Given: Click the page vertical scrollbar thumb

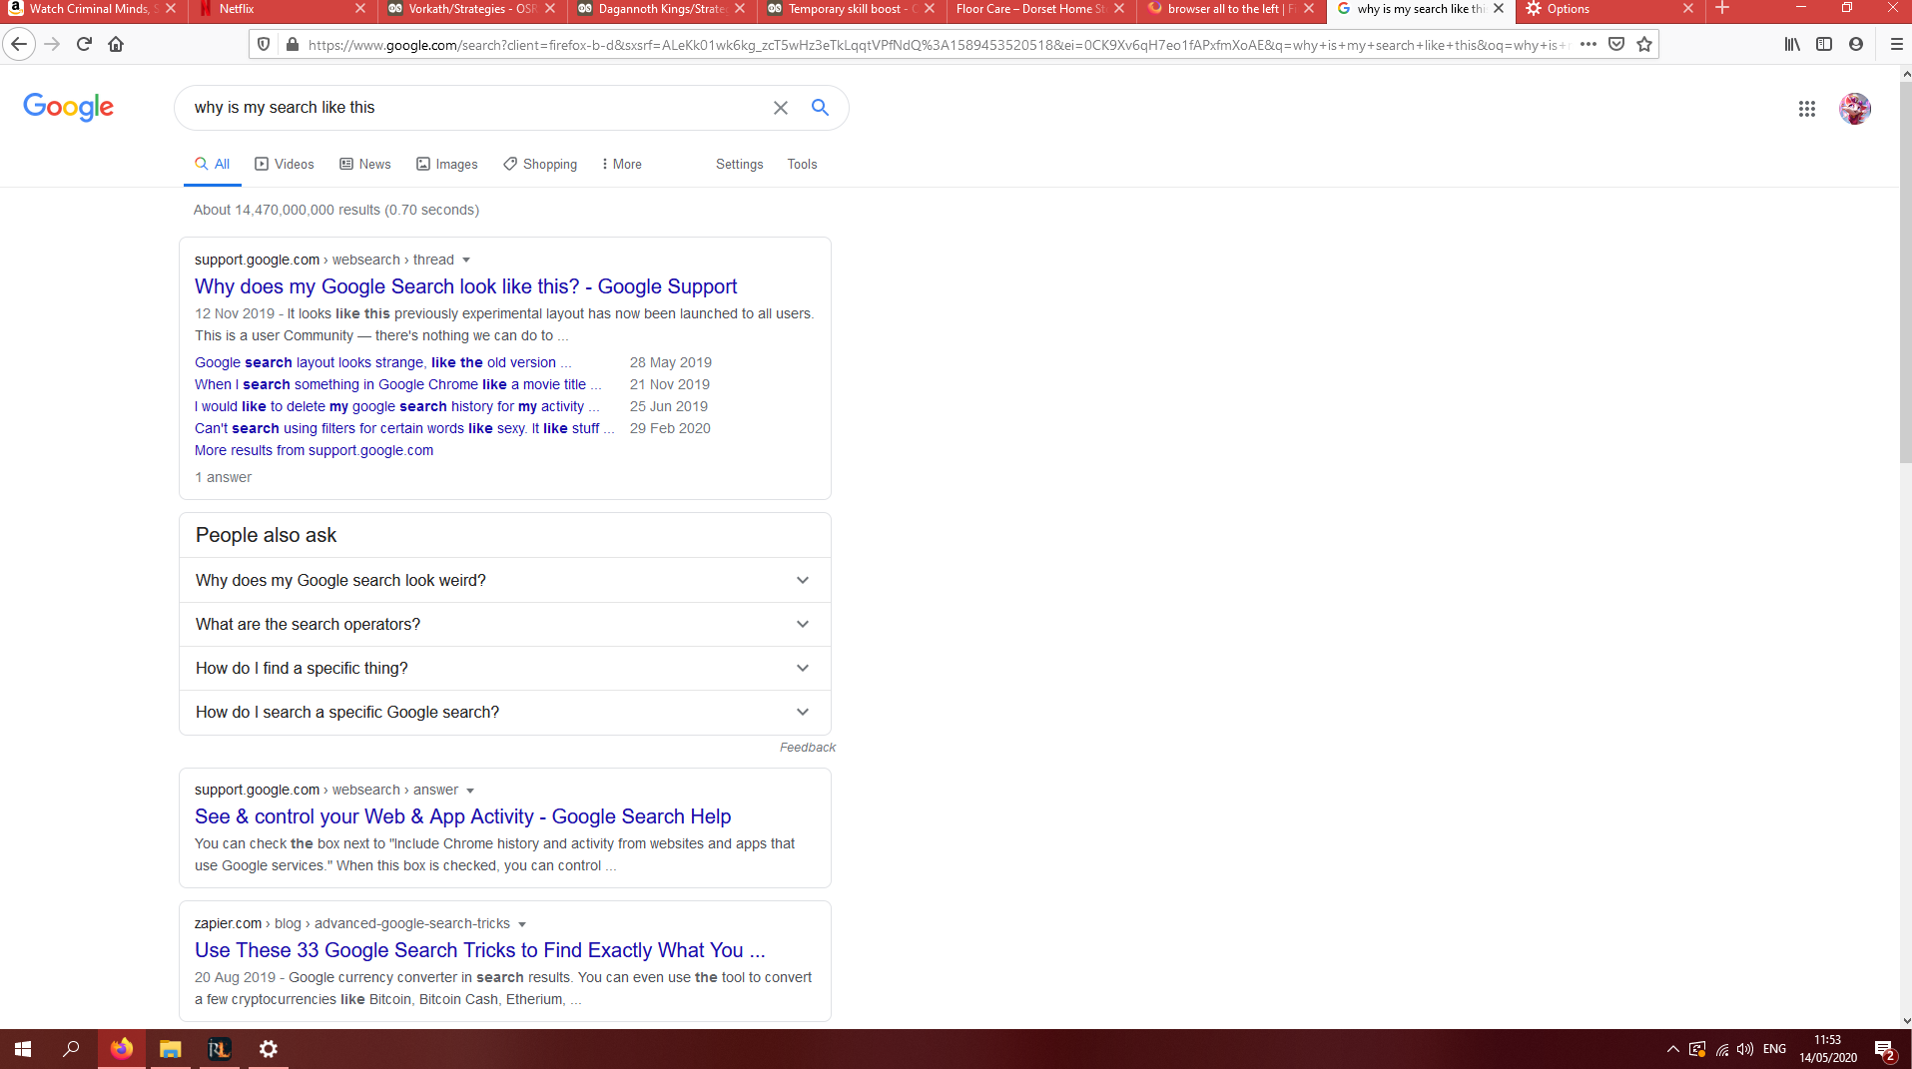Looking at the screenshot, I should coord(1906,273).
